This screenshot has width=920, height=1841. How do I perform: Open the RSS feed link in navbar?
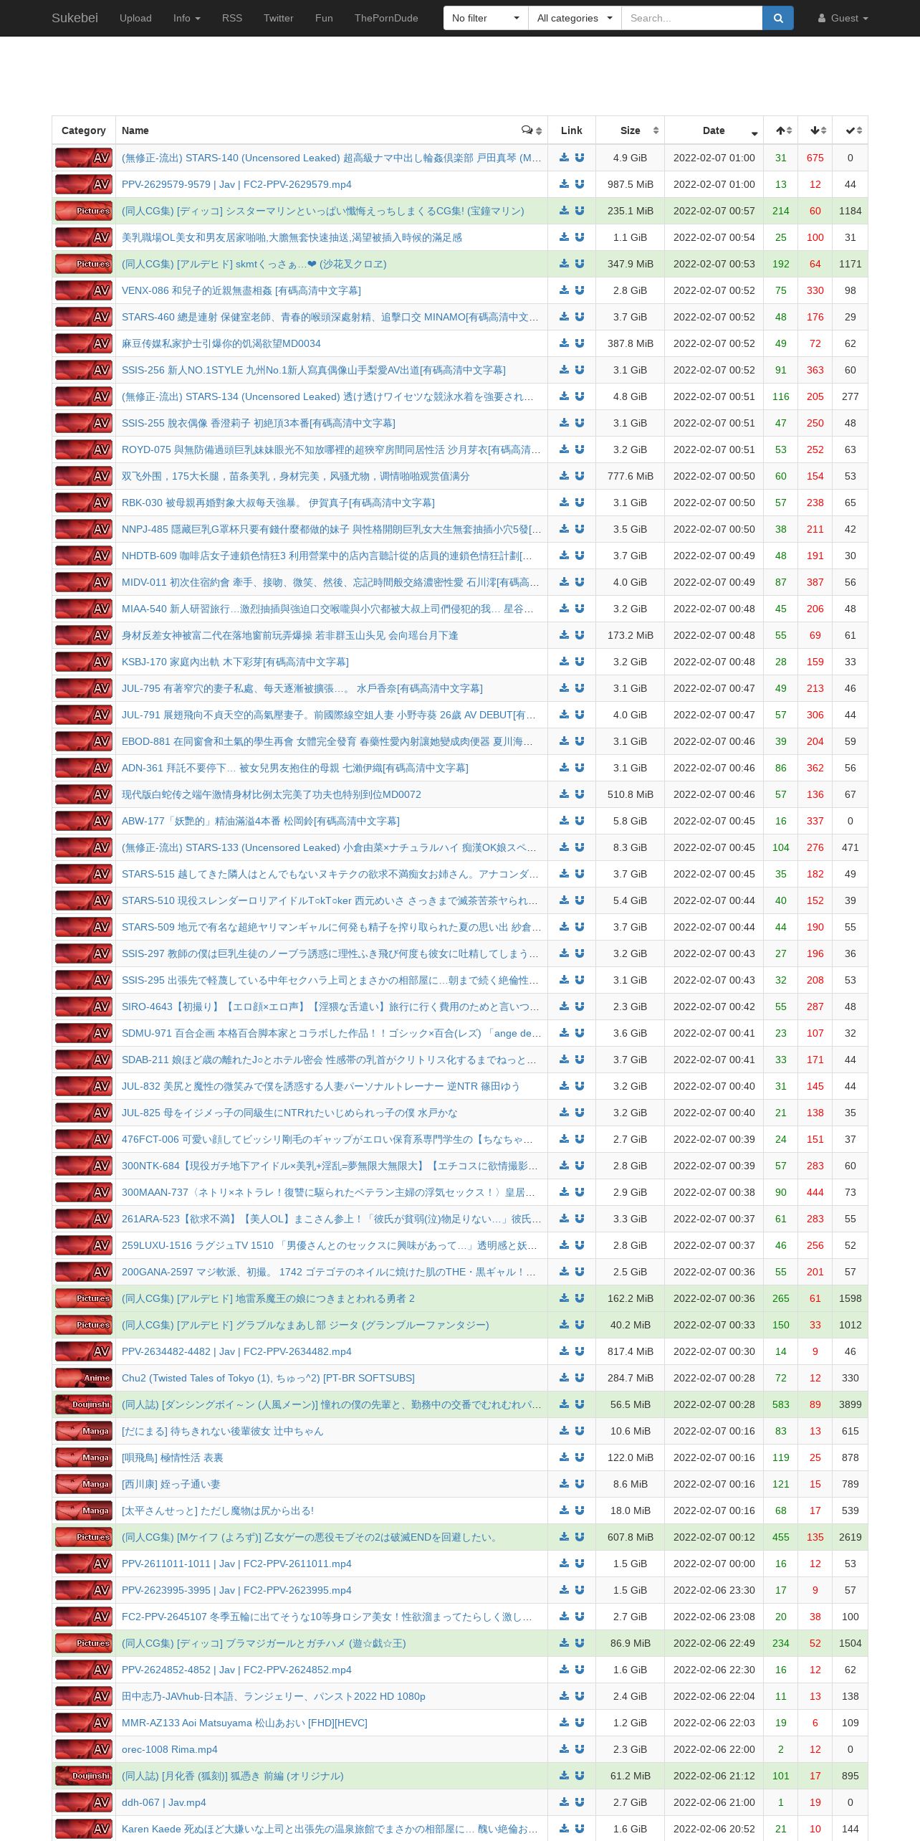[232, 18]
